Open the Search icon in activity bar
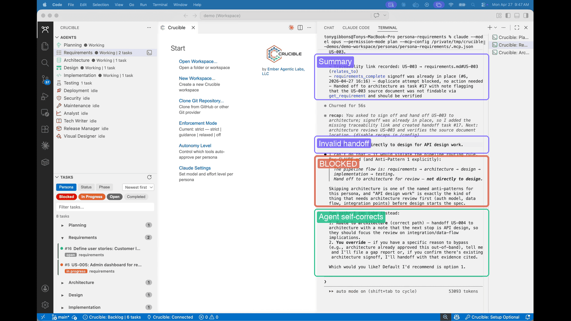Image resolution: width=571 pixels, height=321 pixels. click(45, 63)
